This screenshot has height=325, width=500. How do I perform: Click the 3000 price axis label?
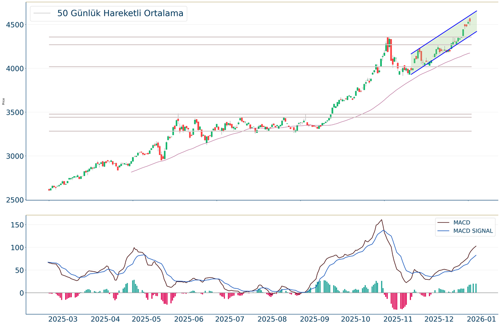coord(16,157)
